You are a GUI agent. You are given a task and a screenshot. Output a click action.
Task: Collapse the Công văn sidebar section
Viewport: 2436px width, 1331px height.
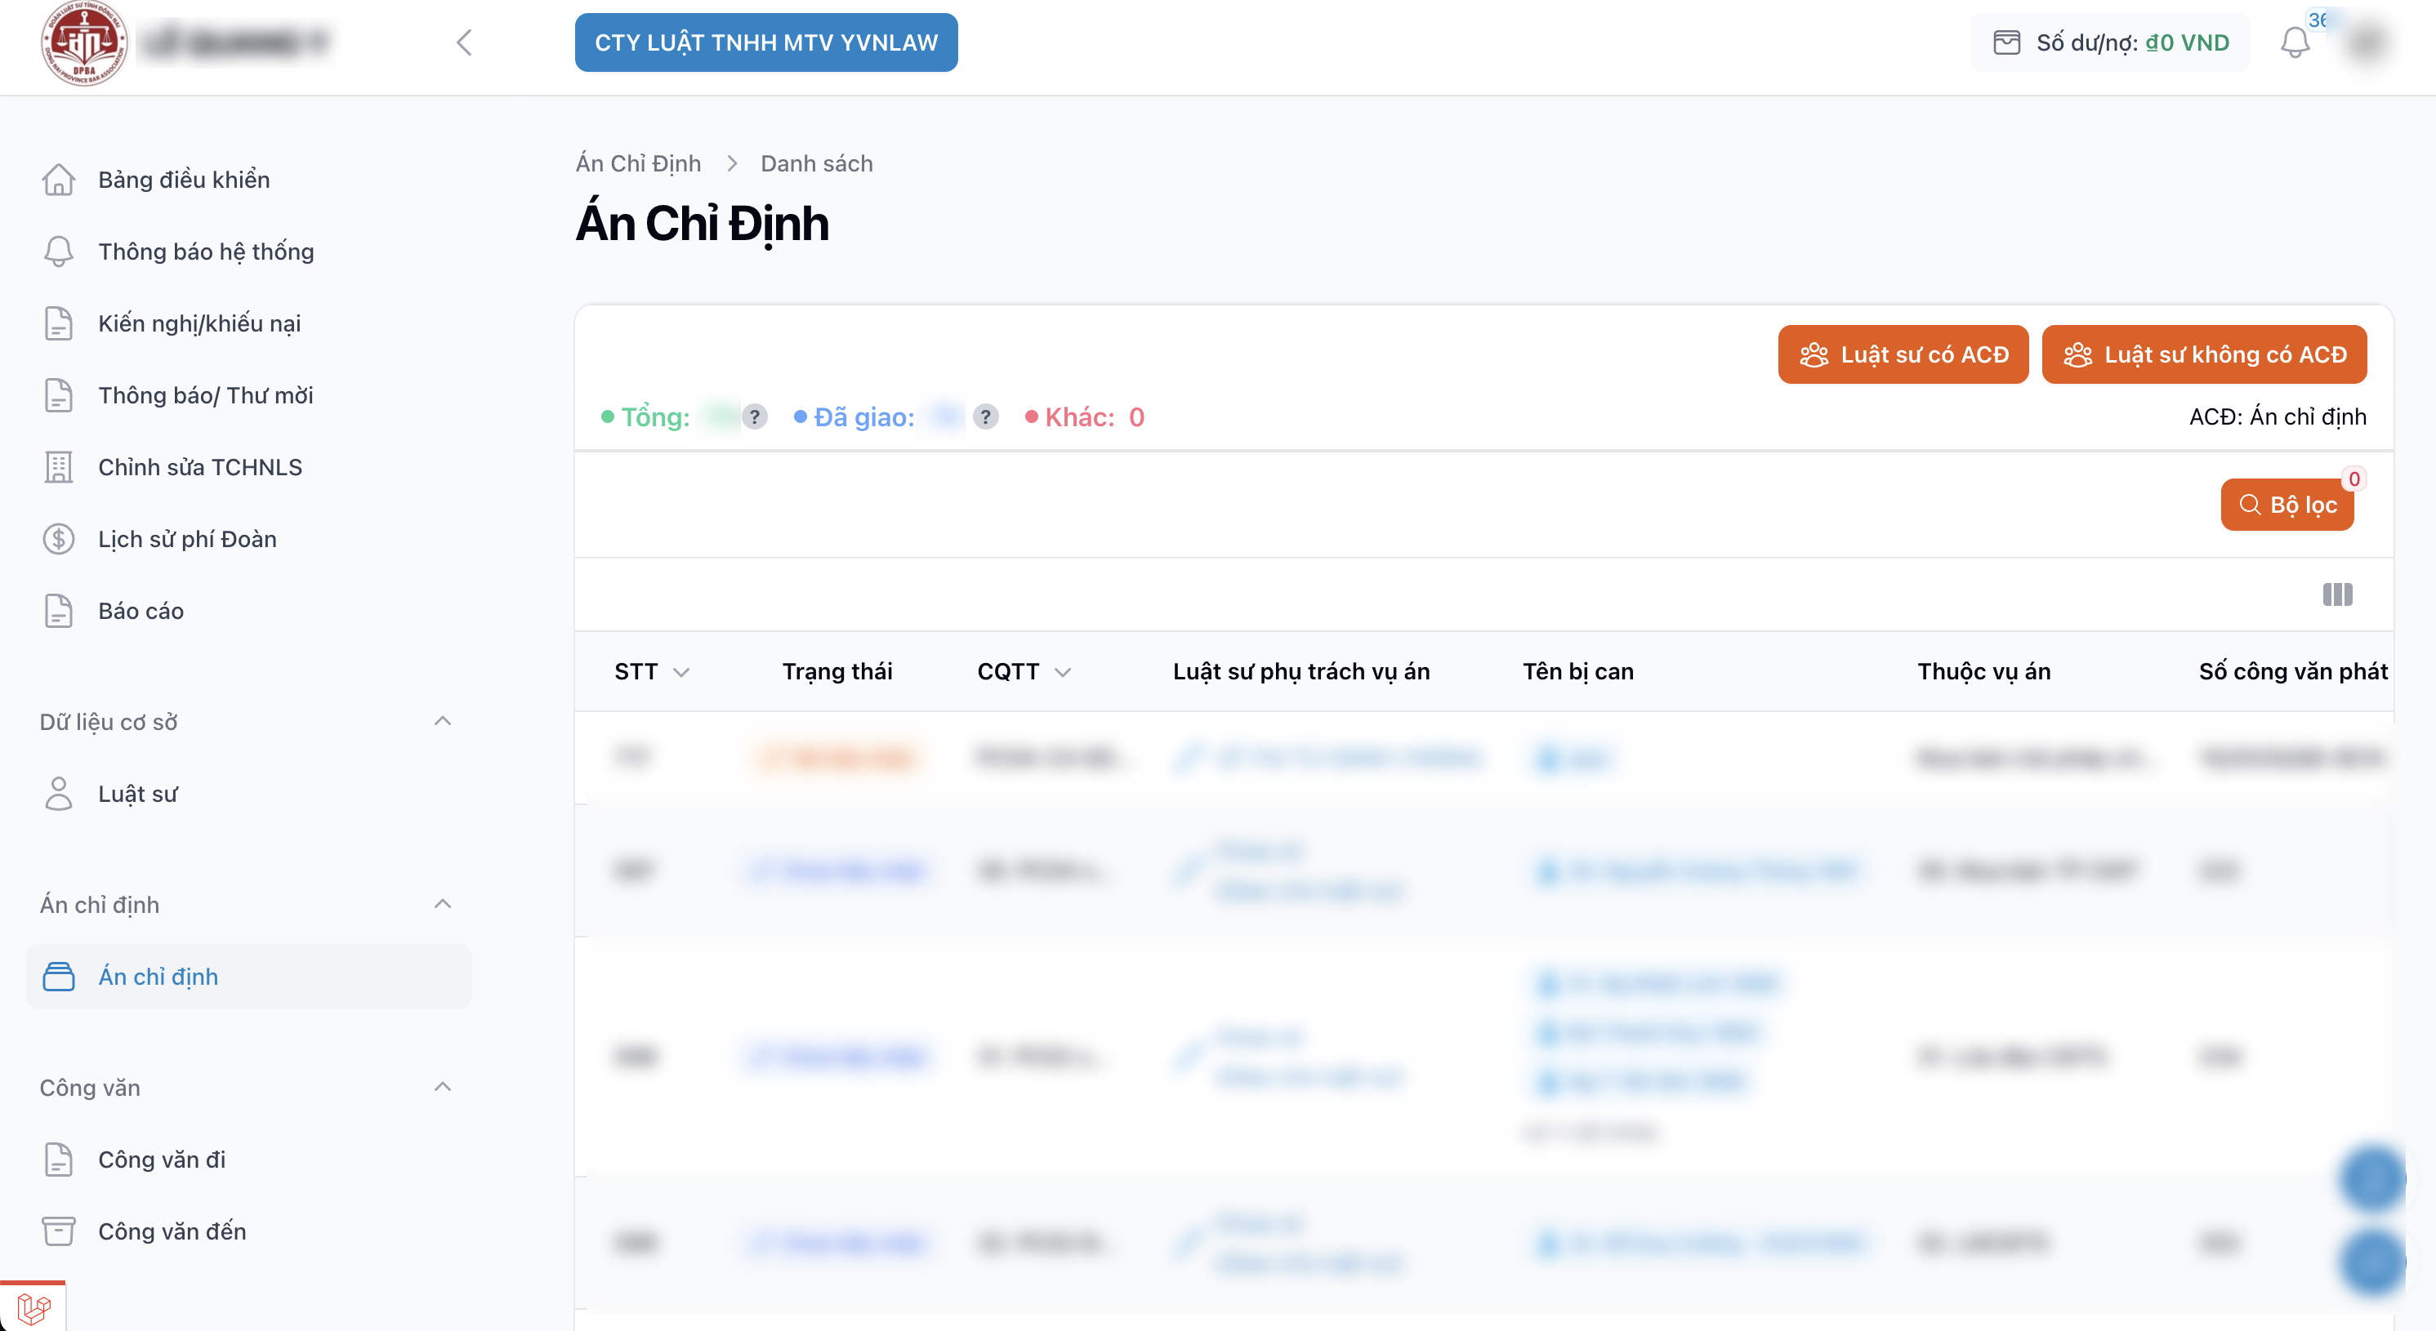[x=442, y=1087]
